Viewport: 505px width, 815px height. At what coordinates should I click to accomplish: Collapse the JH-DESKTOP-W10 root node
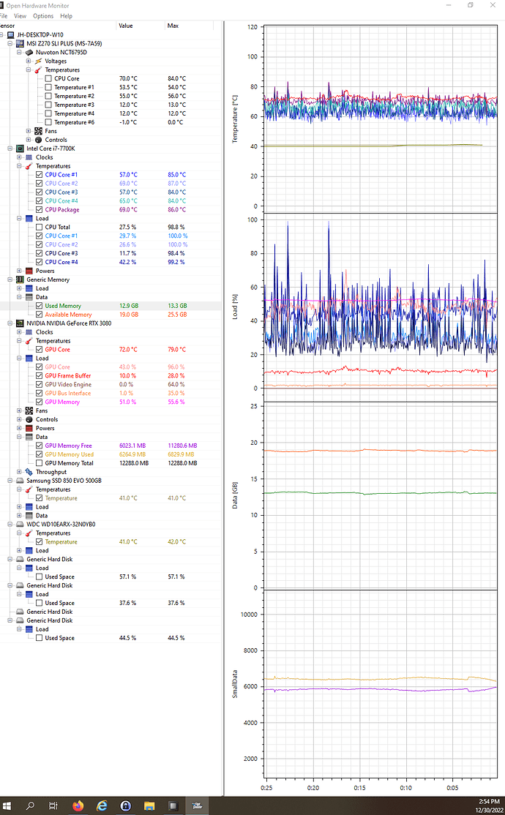coord(2,35)
